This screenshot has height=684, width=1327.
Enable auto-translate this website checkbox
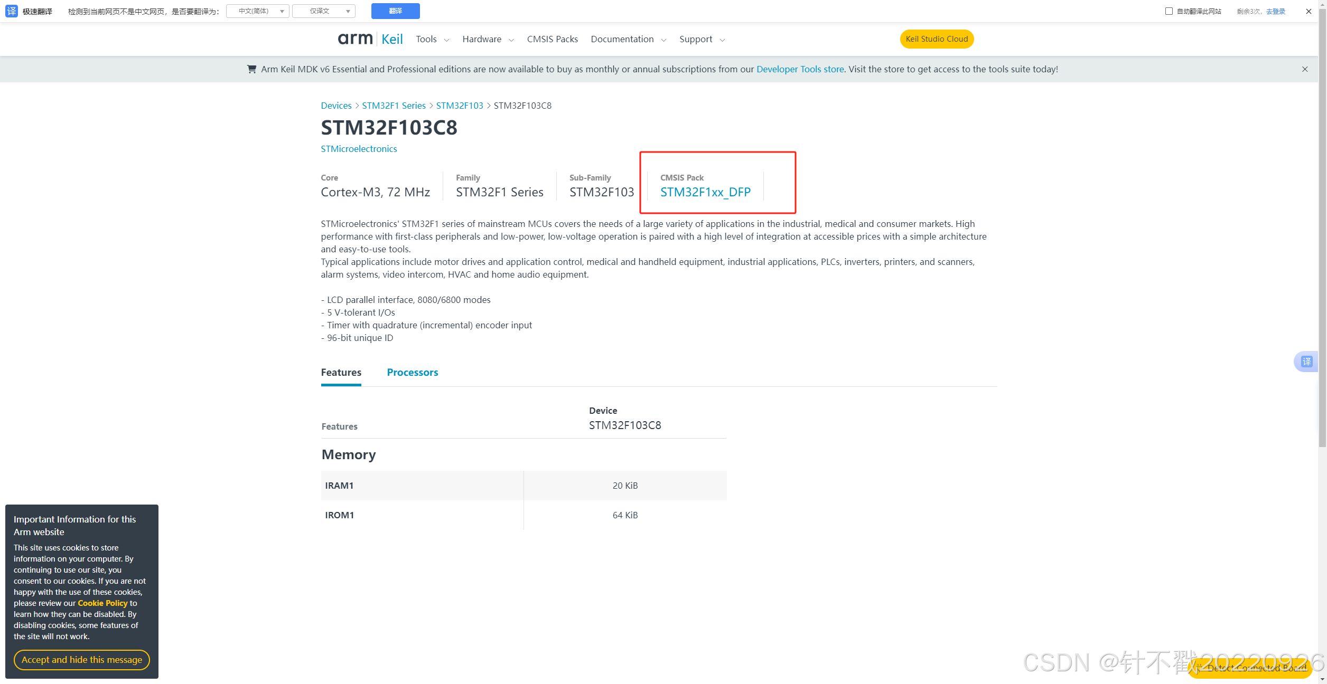1169,11
